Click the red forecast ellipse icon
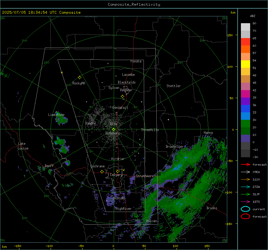Viewport: 268px width, 250px height. click(x=245, y=216)
